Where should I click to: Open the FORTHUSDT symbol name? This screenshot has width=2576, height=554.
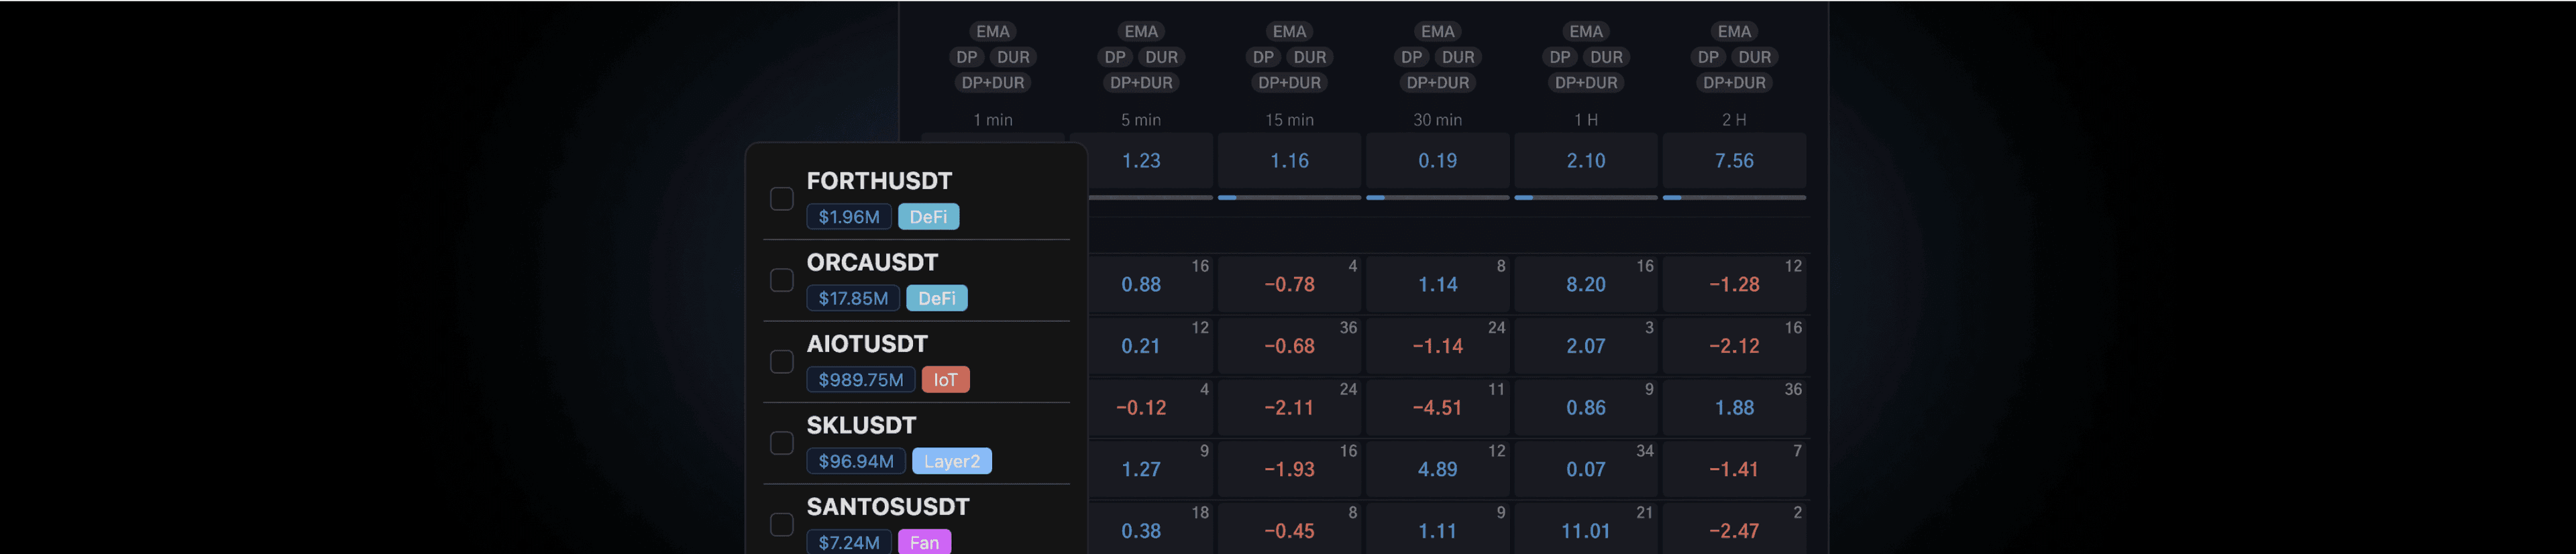pyautogui.click(x=879, y=181)
